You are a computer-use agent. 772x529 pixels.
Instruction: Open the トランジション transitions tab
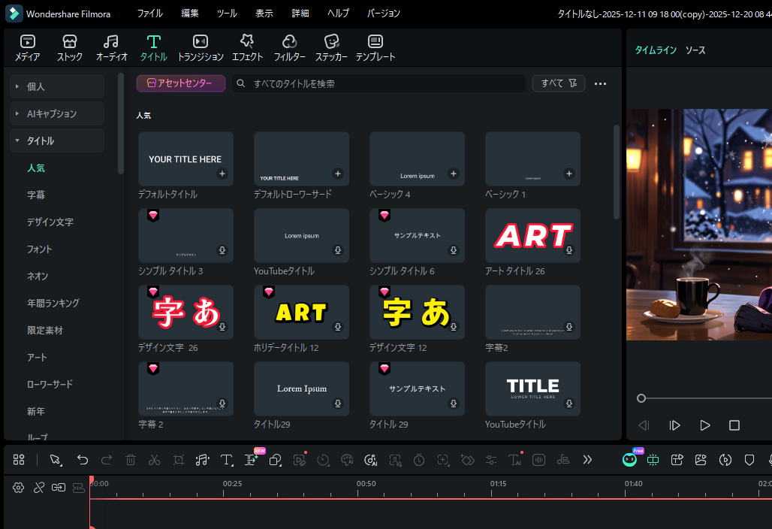point(201,48)
